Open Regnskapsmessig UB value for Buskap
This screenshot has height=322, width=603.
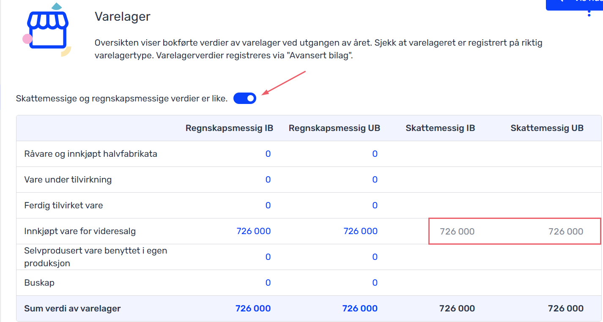[x=375, y=283]
